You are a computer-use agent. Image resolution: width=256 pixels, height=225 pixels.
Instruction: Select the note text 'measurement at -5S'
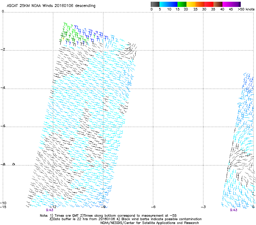click(159, 216)
